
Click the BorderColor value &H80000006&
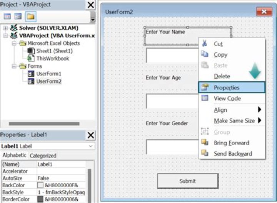(61, 199)
